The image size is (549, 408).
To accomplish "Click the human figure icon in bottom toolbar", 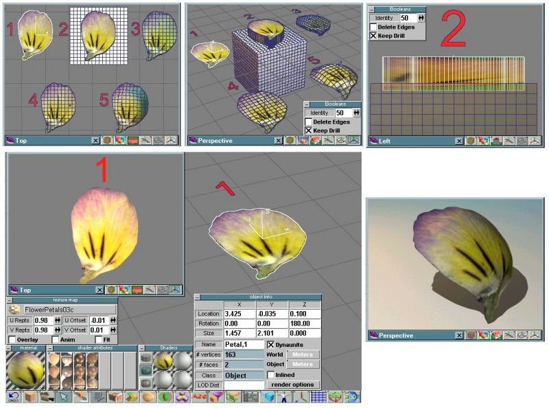I will (285, 397).
